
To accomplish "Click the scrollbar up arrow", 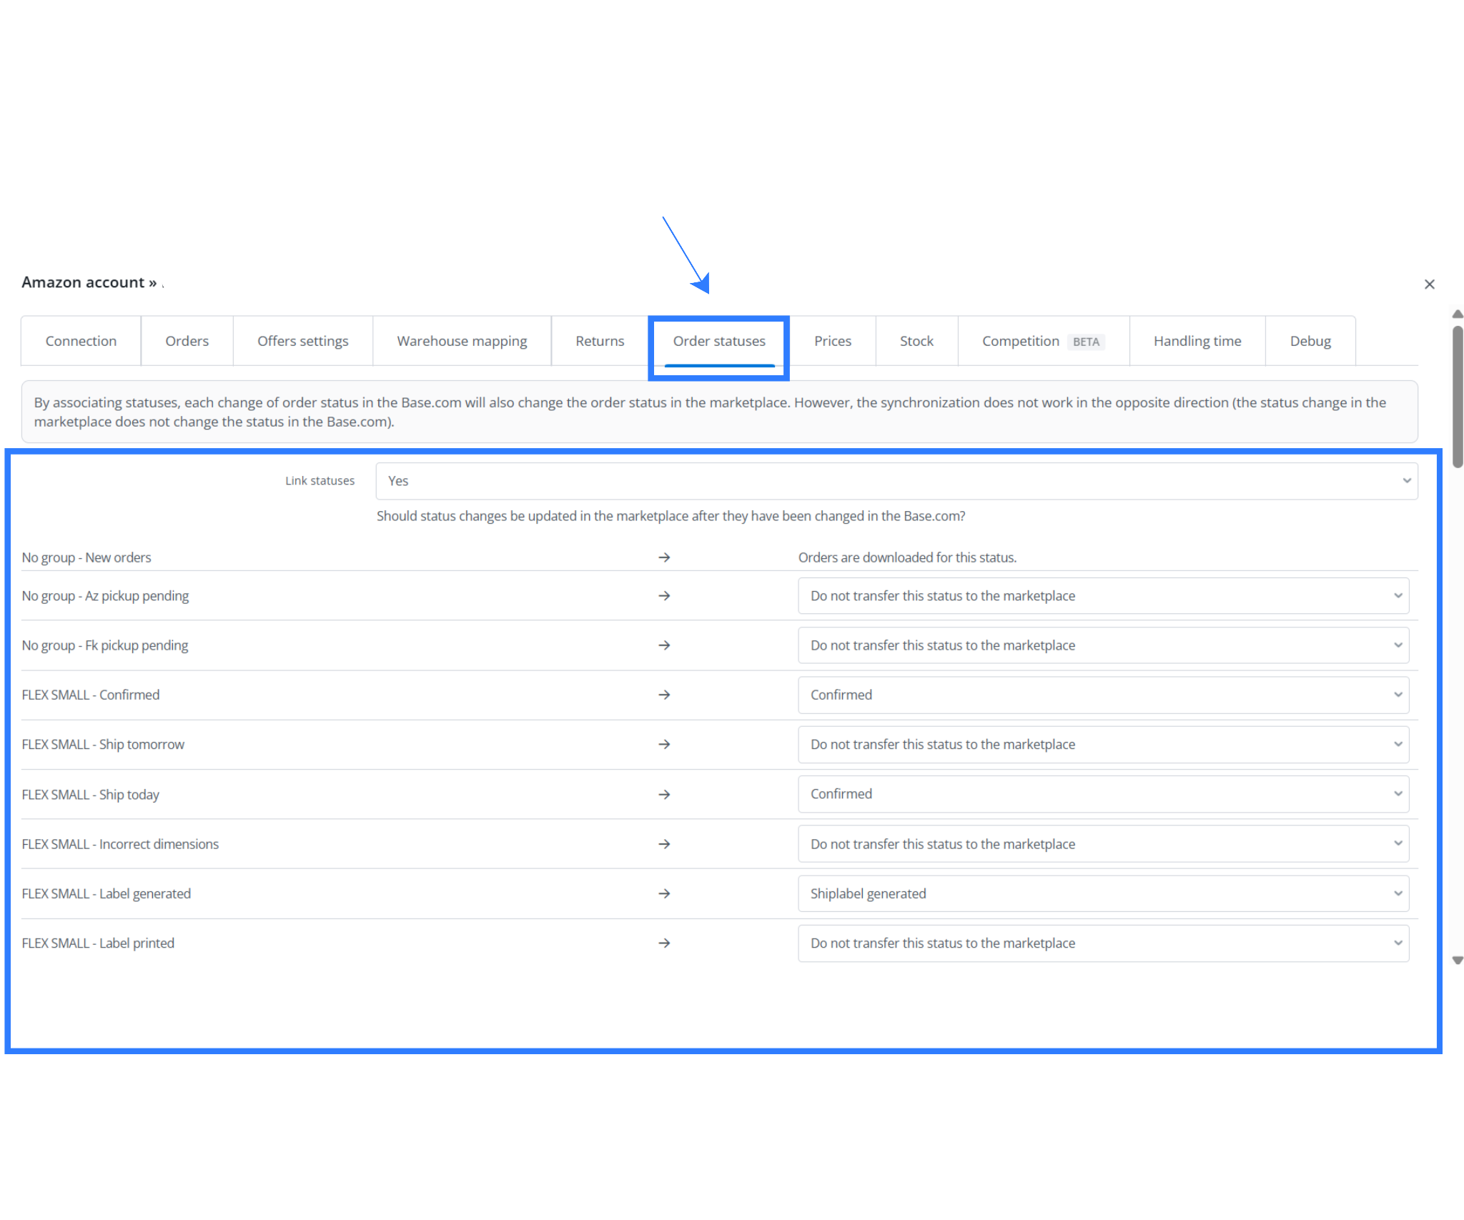I will [x=1455, y=313].
